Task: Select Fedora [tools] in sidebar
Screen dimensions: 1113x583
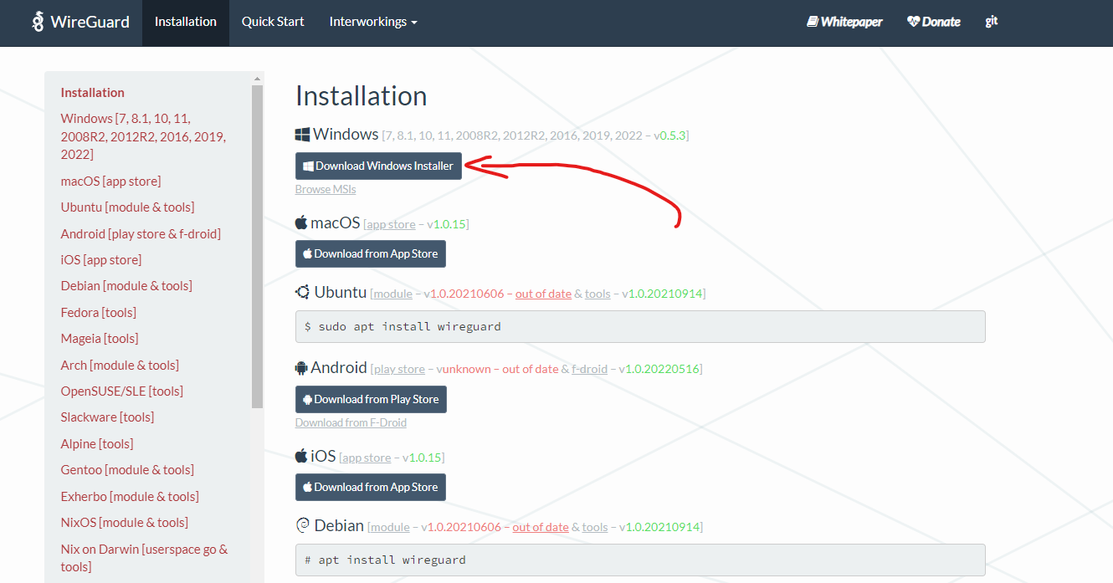Action: (99, 312)
